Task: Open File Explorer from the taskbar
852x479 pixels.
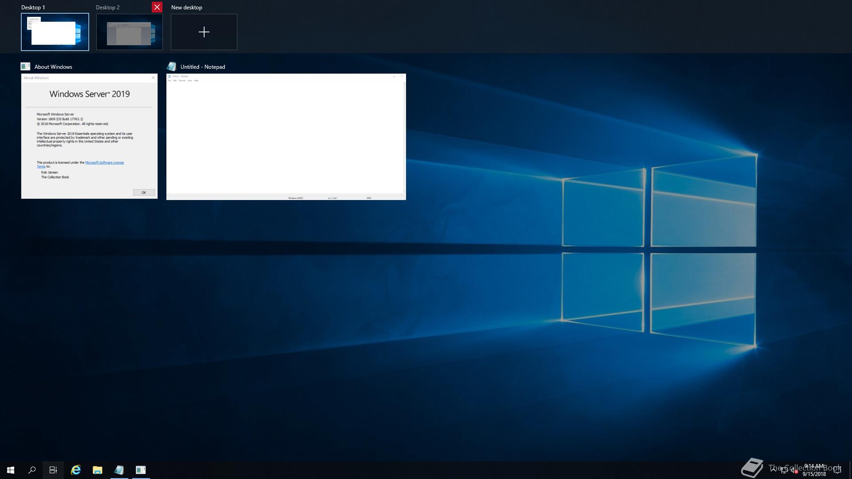Action: click(x=98, y=470)
